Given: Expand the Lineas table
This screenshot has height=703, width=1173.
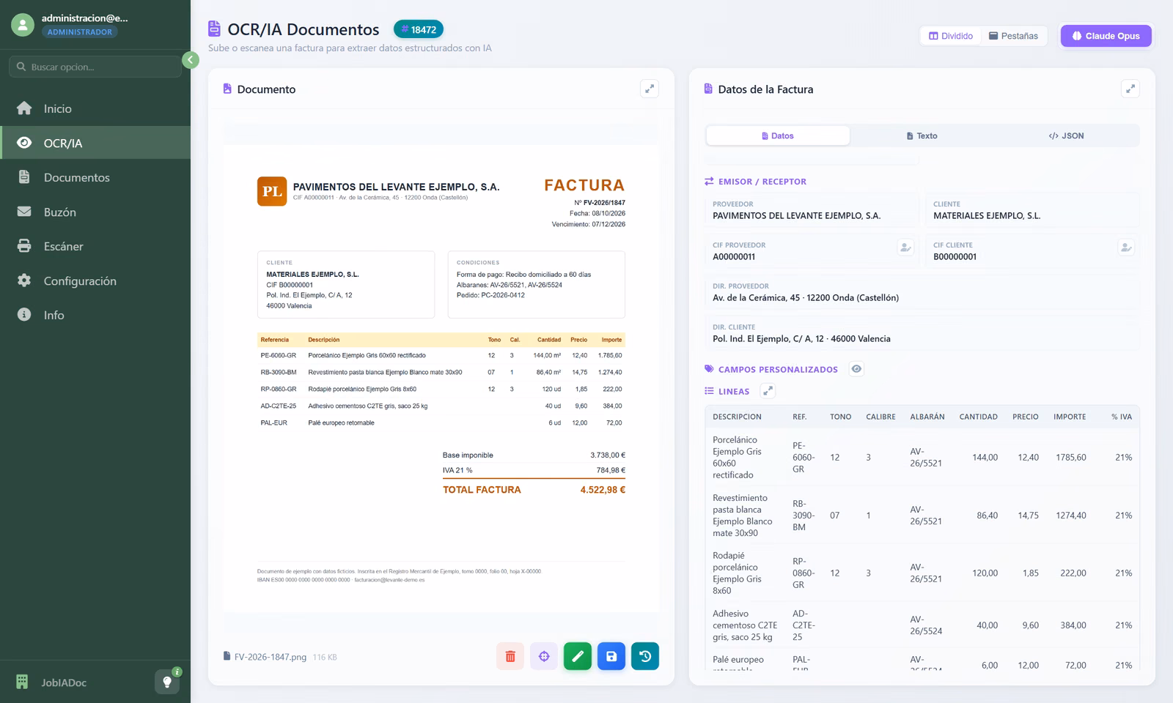Looking at the screenshot, I should click(768, 391).
